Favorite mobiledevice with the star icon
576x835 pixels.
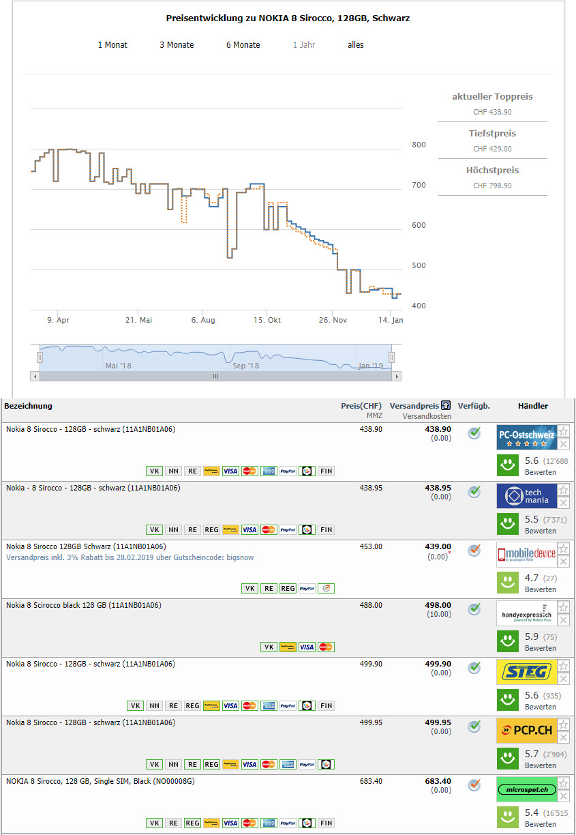(564, 548)
